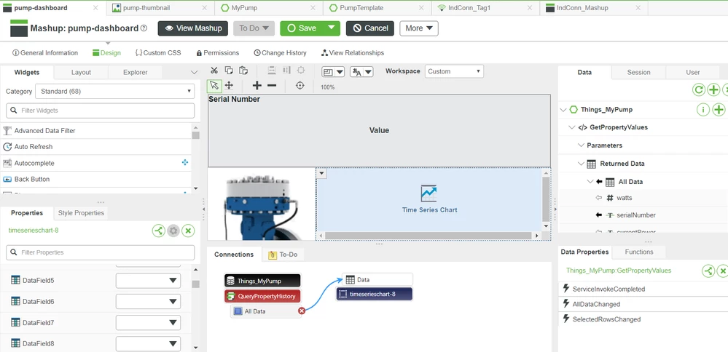
Task: Close the pump-dashboard tab
Action: click(x=95, y=8)
